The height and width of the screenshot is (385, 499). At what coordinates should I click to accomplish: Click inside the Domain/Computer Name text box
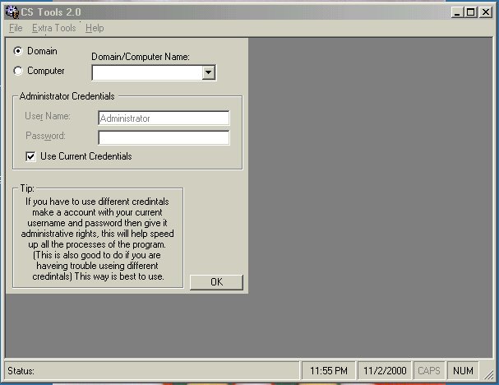point(146,72)
